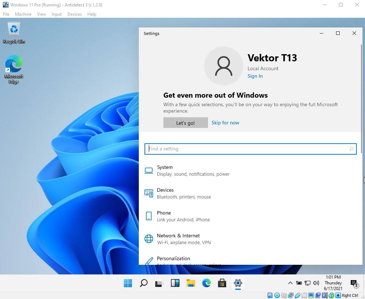Click the virtualization V chip status icon

pyautogui.click(x=324, y=295)
